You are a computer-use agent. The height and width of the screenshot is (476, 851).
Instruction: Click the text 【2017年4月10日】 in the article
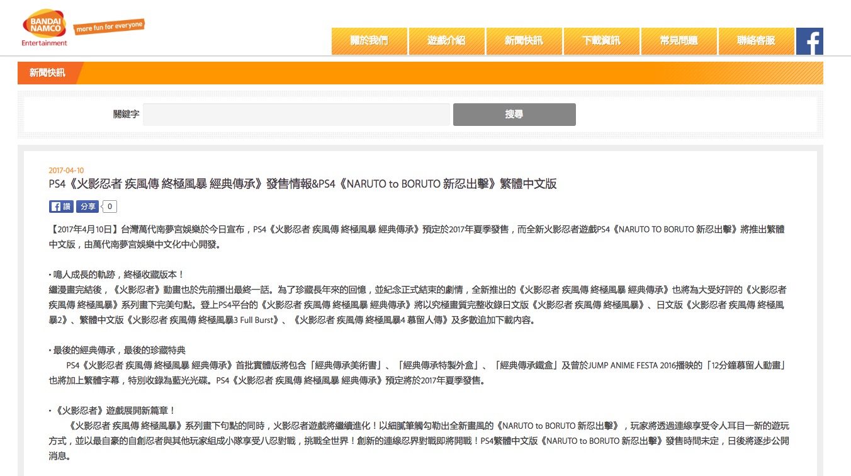coord(84,229)
